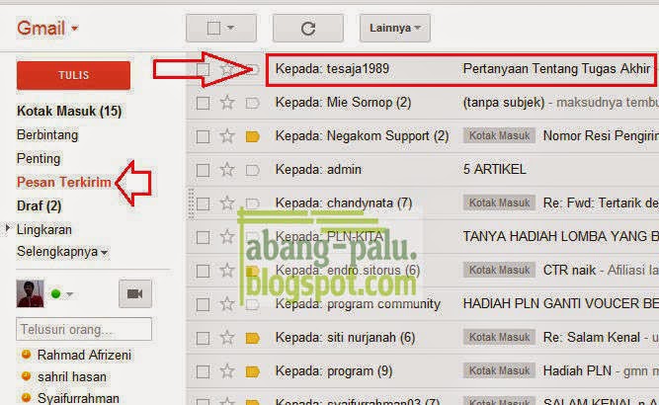
Task: Open Re: Salam Kenal message
Action: pos(592,338)
